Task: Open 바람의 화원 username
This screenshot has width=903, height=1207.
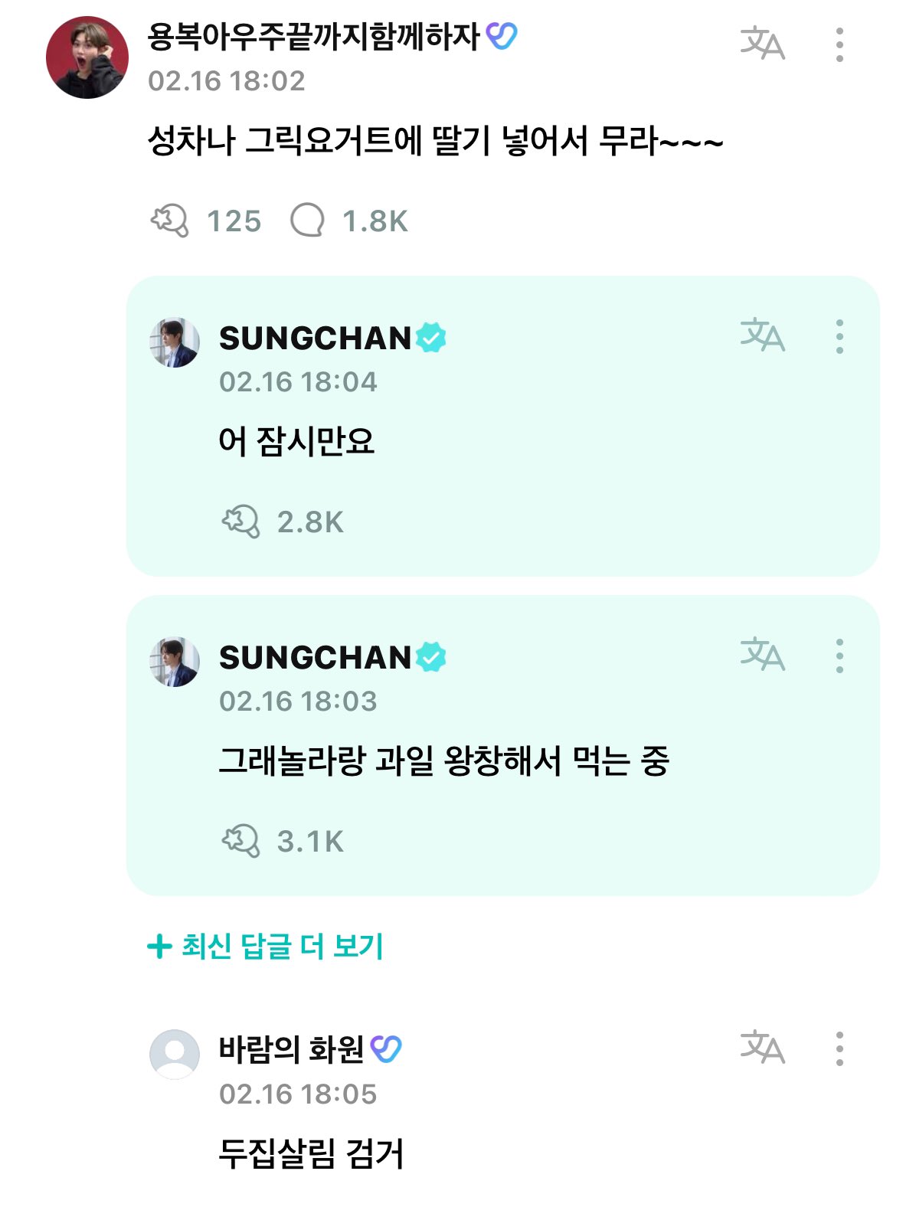Action: 291,1049
